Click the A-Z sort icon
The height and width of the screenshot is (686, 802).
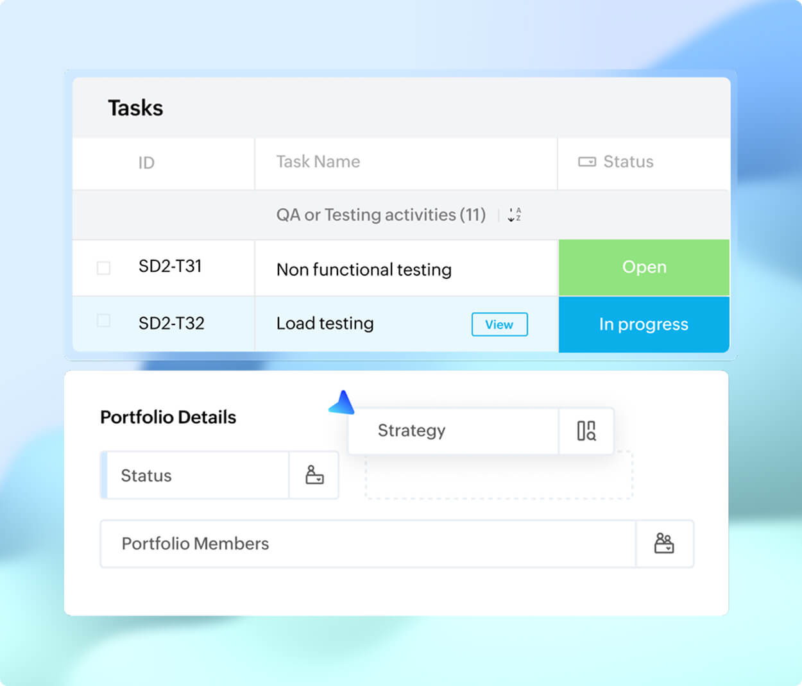(513, 215)
